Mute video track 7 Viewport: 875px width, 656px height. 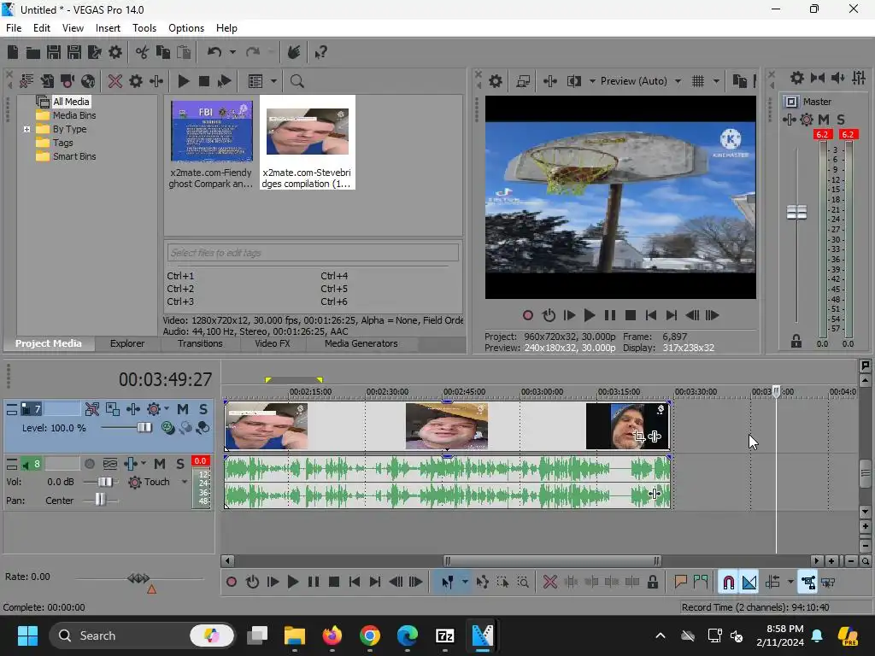(183, 409)
